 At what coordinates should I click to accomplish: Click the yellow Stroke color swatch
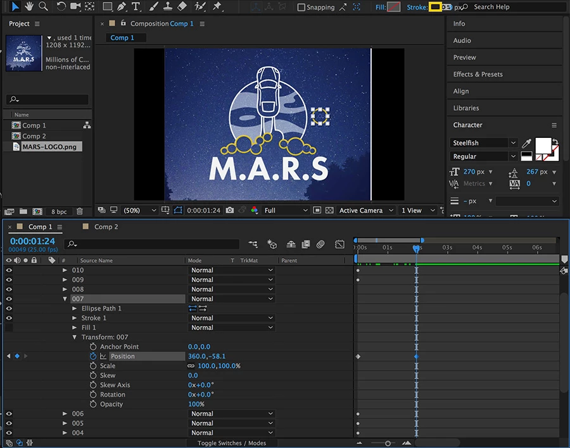pyautogui.click(x=435, y=7)
